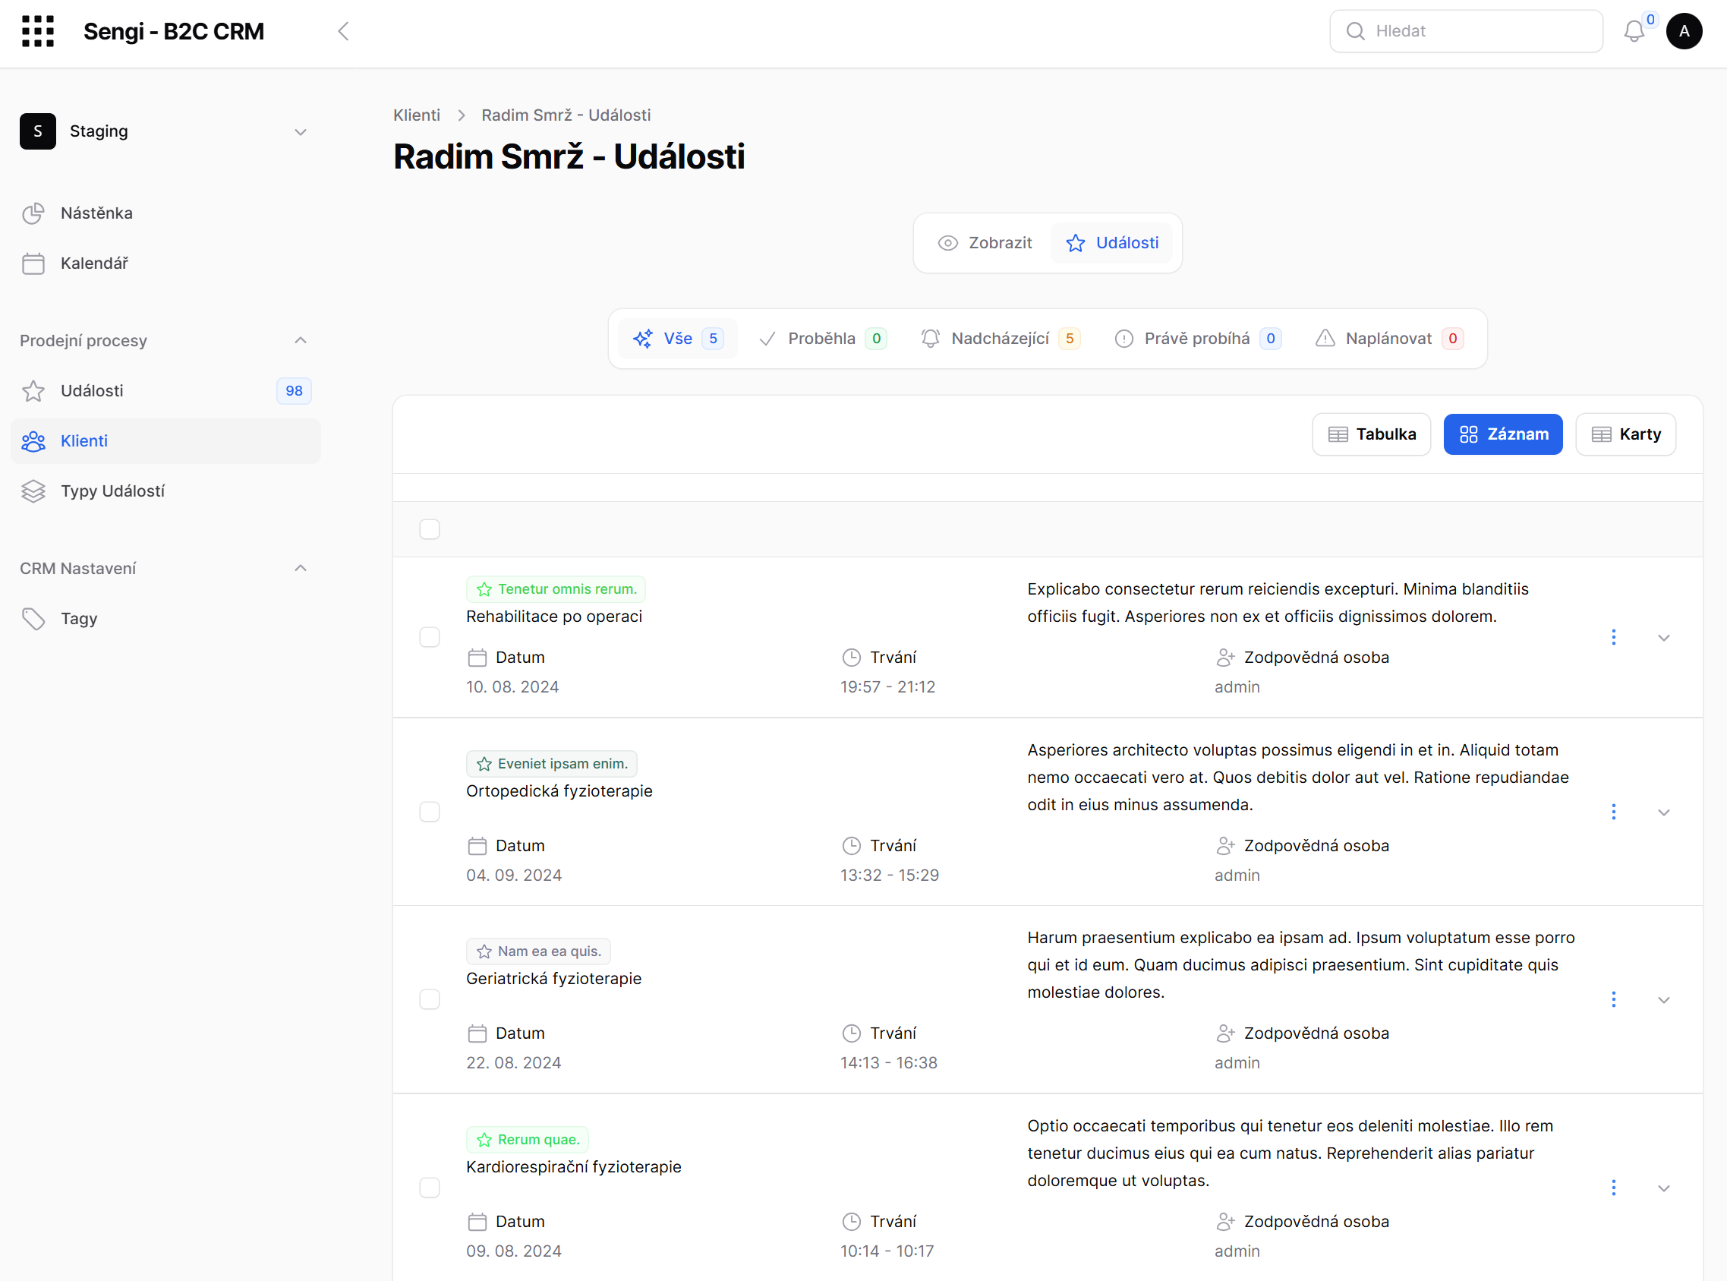Click clock icon beside Trvání 19:57 - 21:12

[x=851, y=658]
